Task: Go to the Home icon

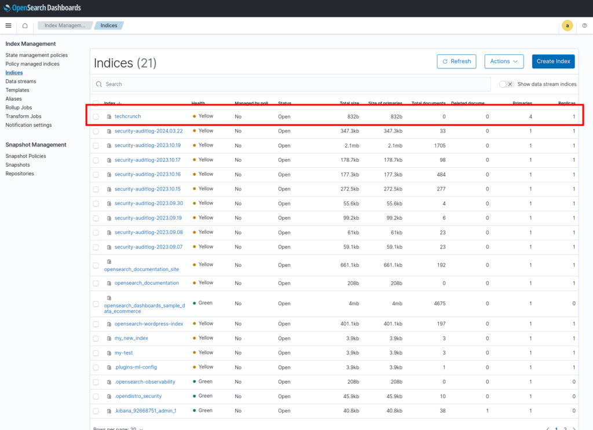Action: (x=25, y=25)
